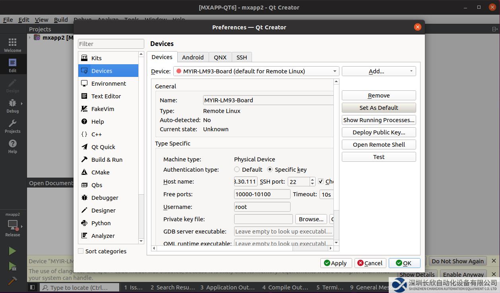Image resolution: width=500 pixels, height=293 pixels.
Task: Open the Analyzer category icon
Action: coord(84,236)
